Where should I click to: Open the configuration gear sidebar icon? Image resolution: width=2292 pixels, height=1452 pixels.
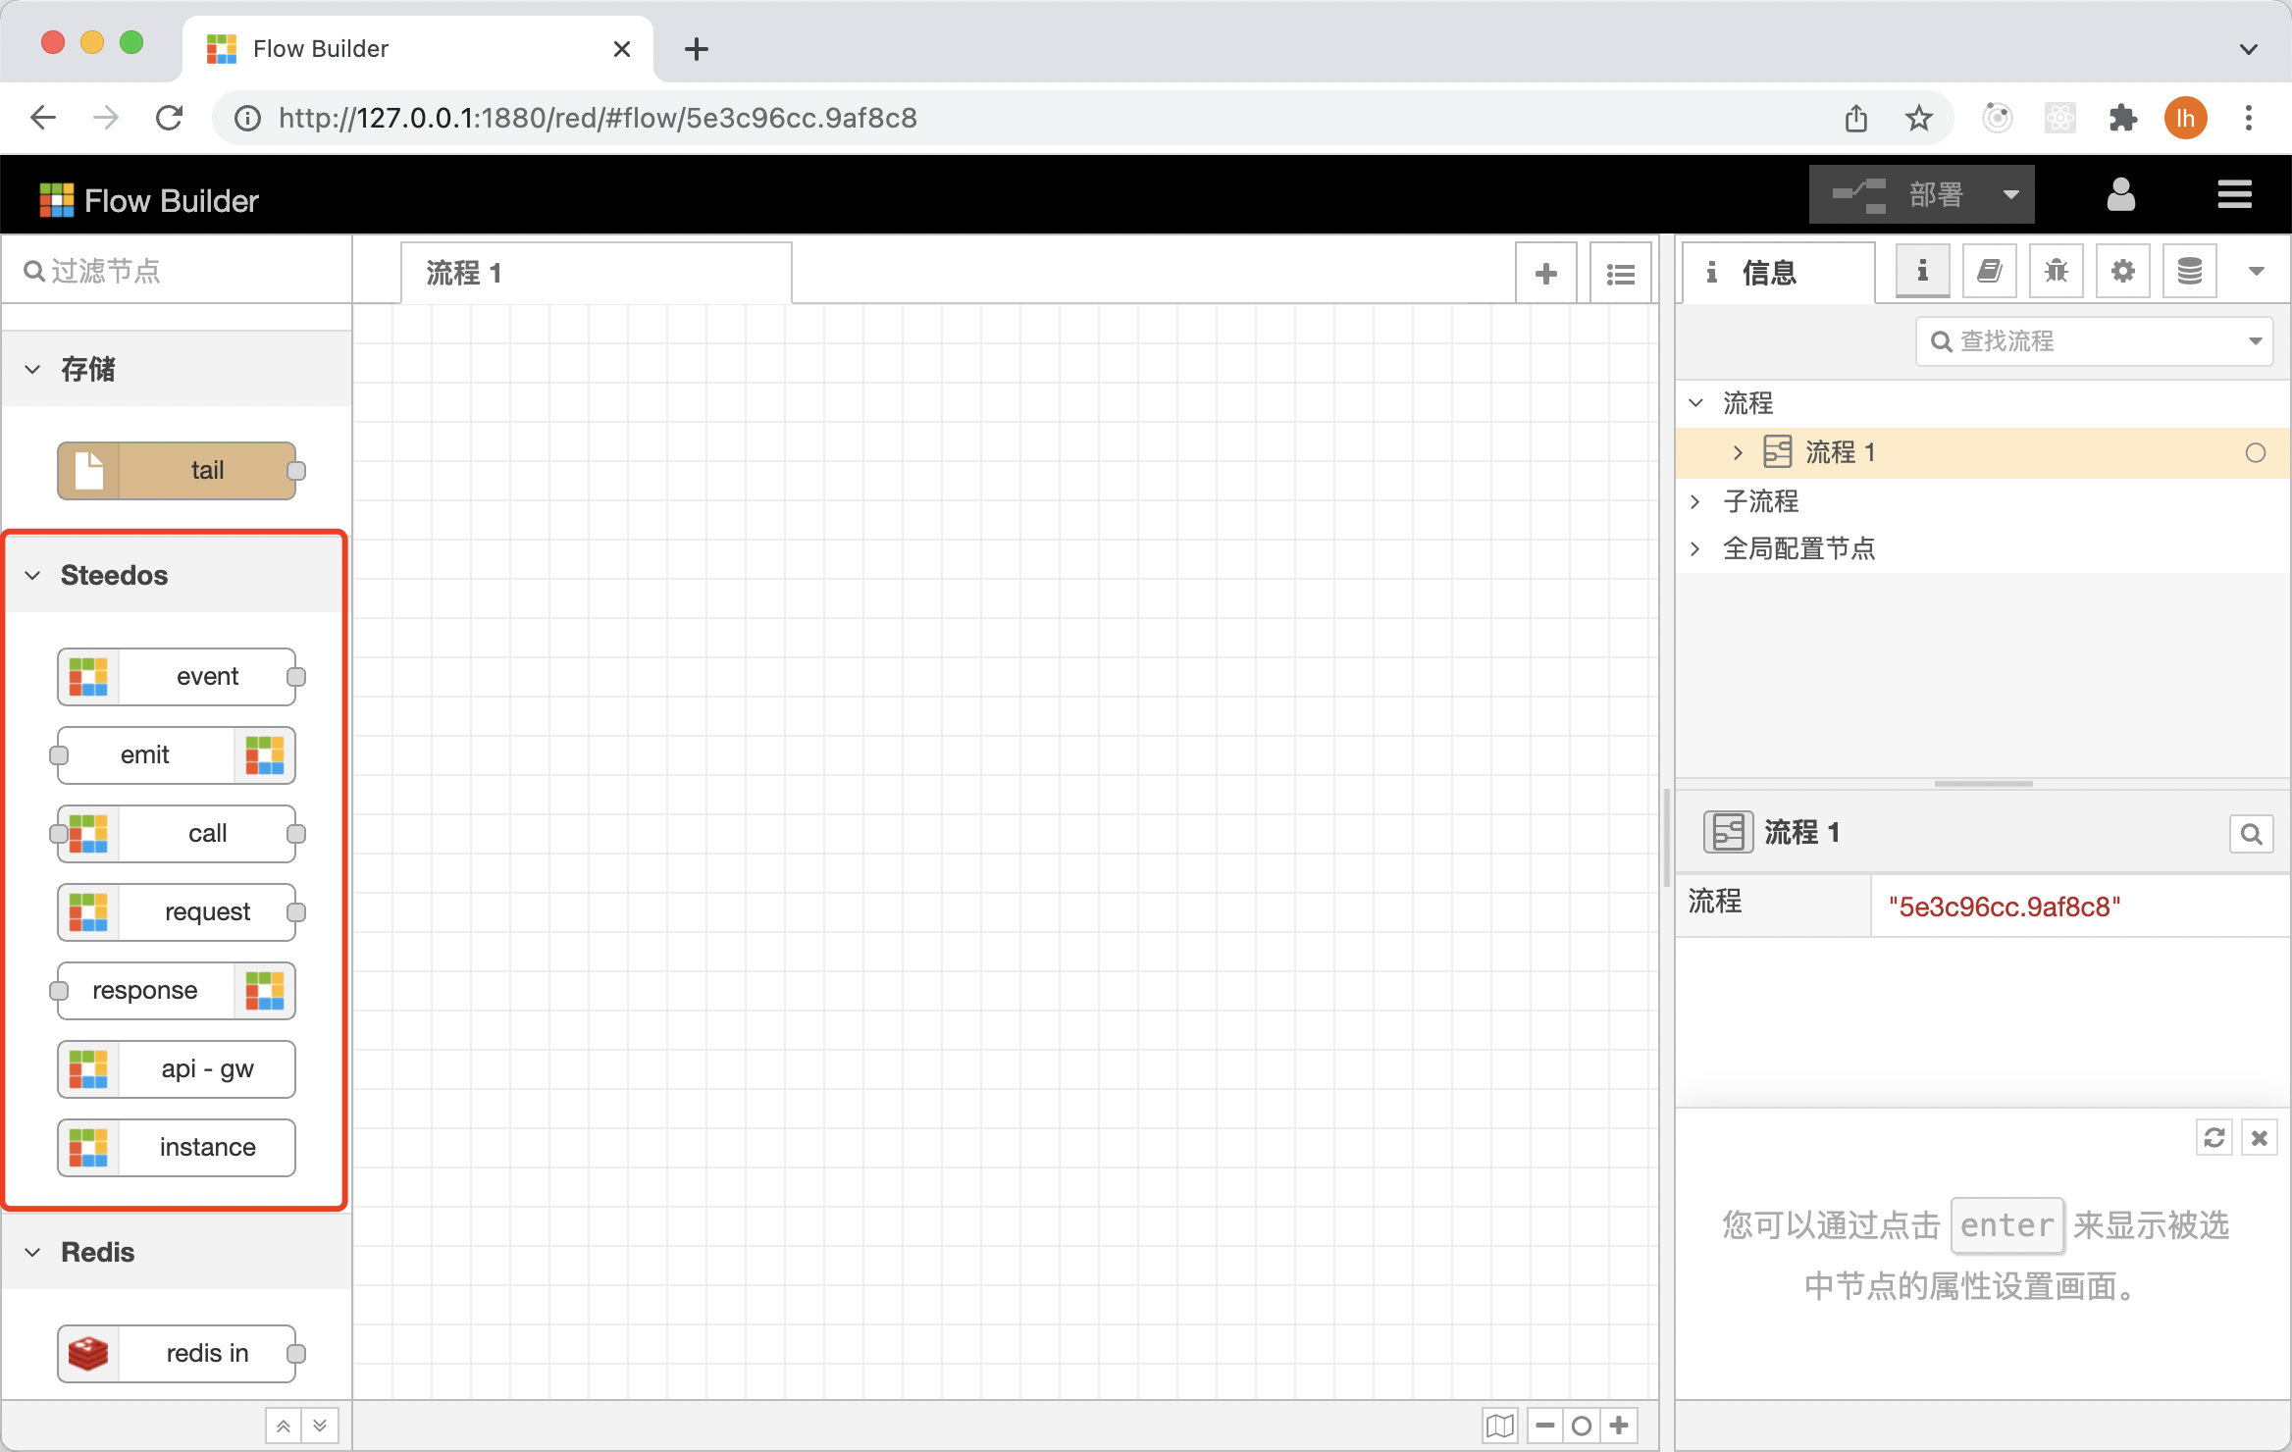coord(2122,272)
